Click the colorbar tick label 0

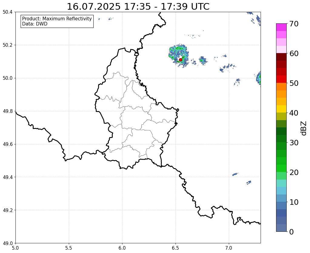click(292, 232)
